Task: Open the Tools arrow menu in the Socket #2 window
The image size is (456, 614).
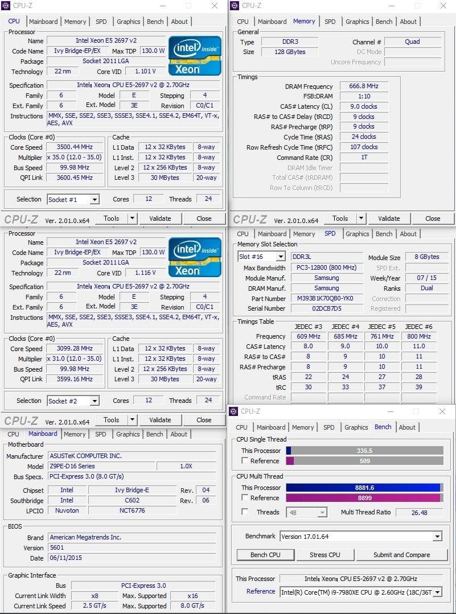Action: pos(133,420)
